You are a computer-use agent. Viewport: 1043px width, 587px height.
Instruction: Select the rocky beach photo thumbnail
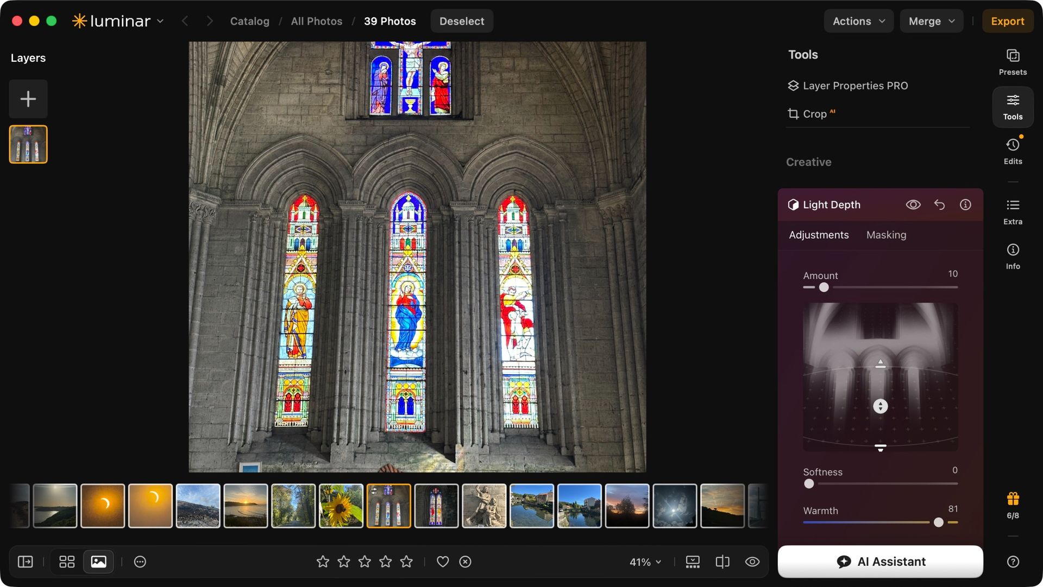click(x=198, y=506)
